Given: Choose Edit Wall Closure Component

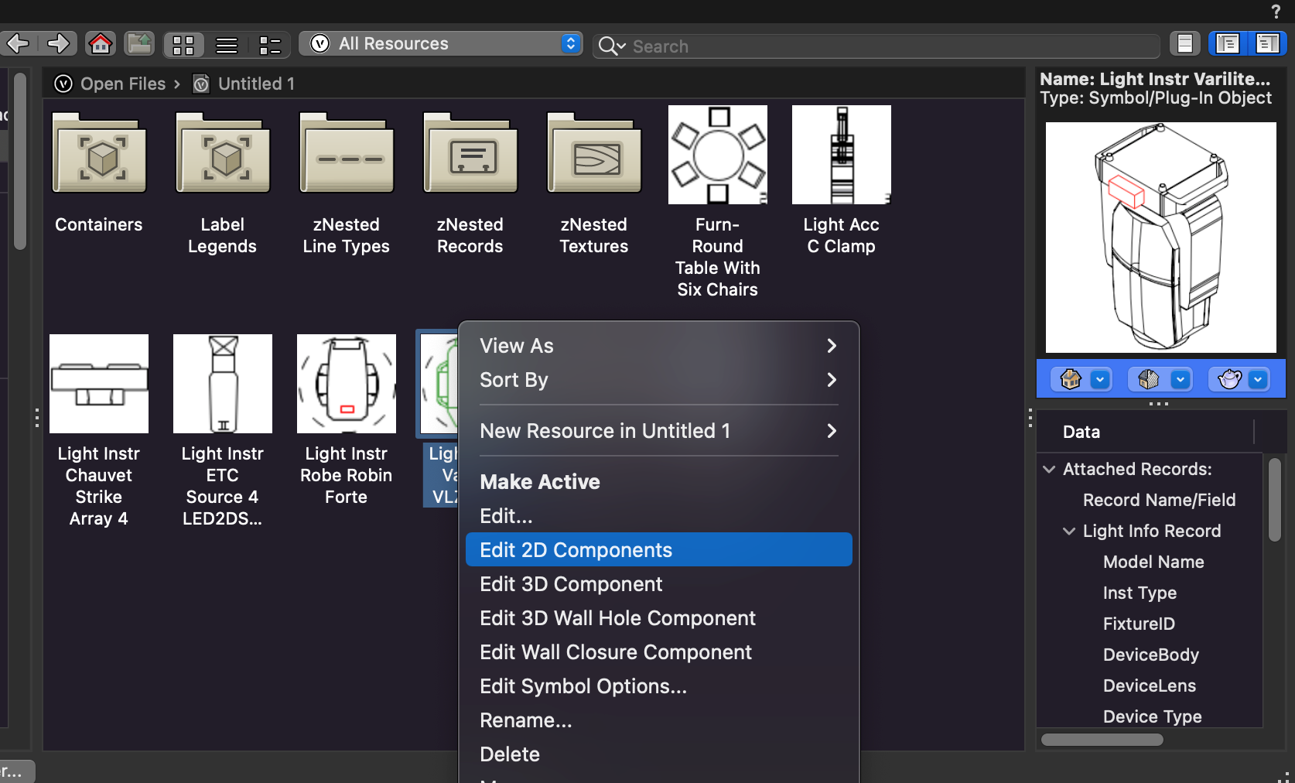Looking at the screenshot, I should pyautogui.click(x=659, y=652).
